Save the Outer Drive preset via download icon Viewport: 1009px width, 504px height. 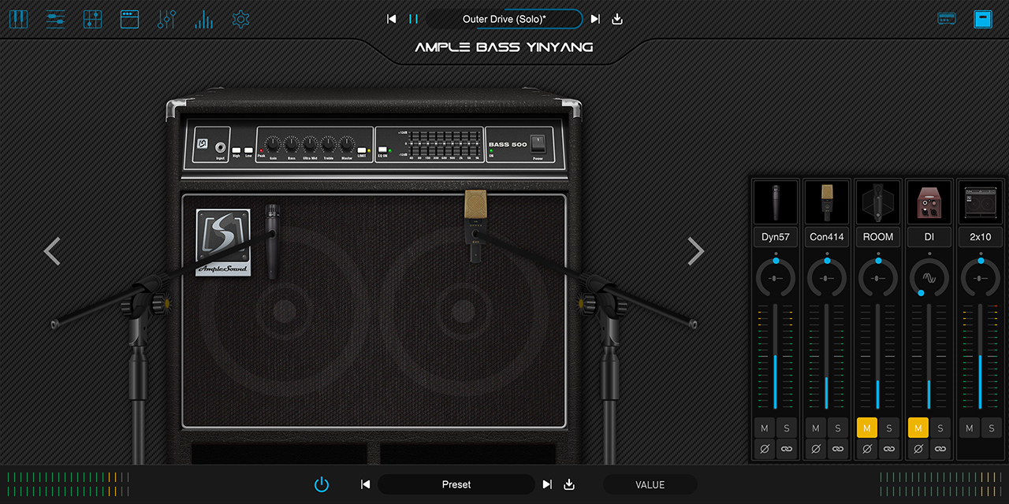click(x=617, y=19)
